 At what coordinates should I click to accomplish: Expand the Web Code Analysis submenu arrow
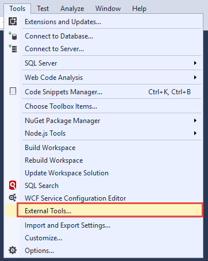click(195, 78)
